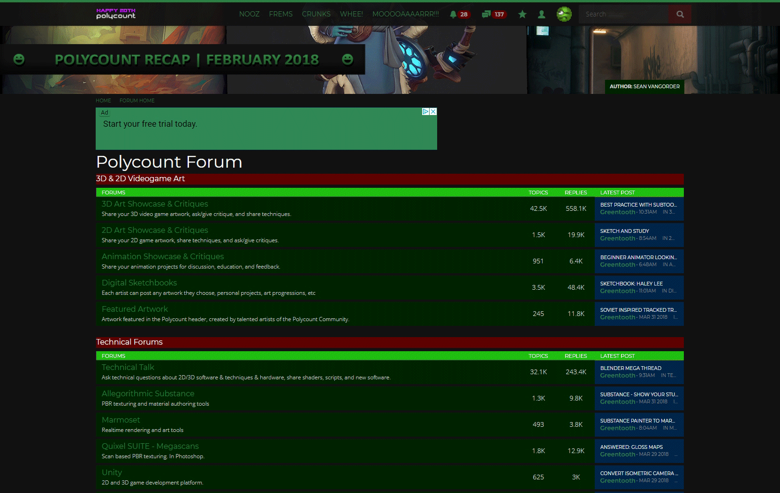Click Author Sean Vangorder credit
This screenshot has height=493, width=780.
tap(644, 86)
